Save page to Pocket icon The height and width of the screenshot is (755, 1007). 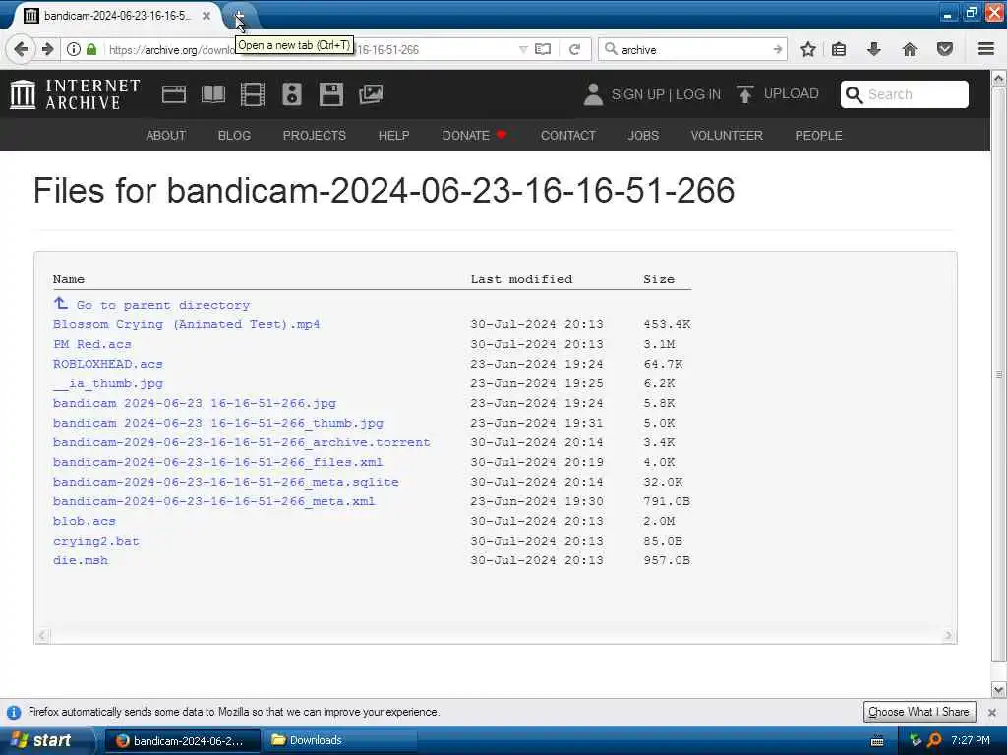pyautogui.click(x=945, y=49)
